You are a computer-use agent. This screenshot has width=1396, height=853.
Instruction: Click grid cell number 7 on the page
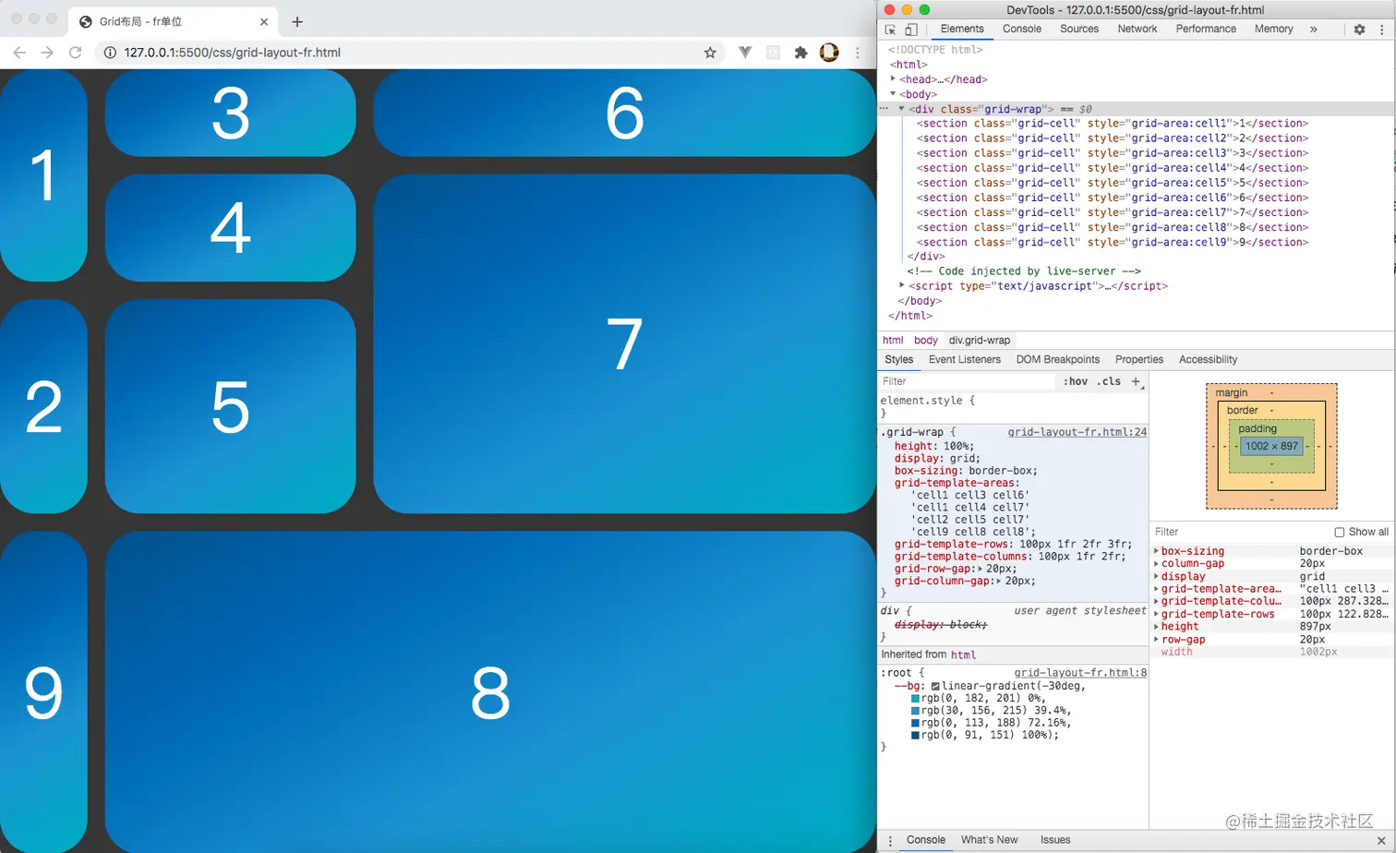tap(624, 343)
